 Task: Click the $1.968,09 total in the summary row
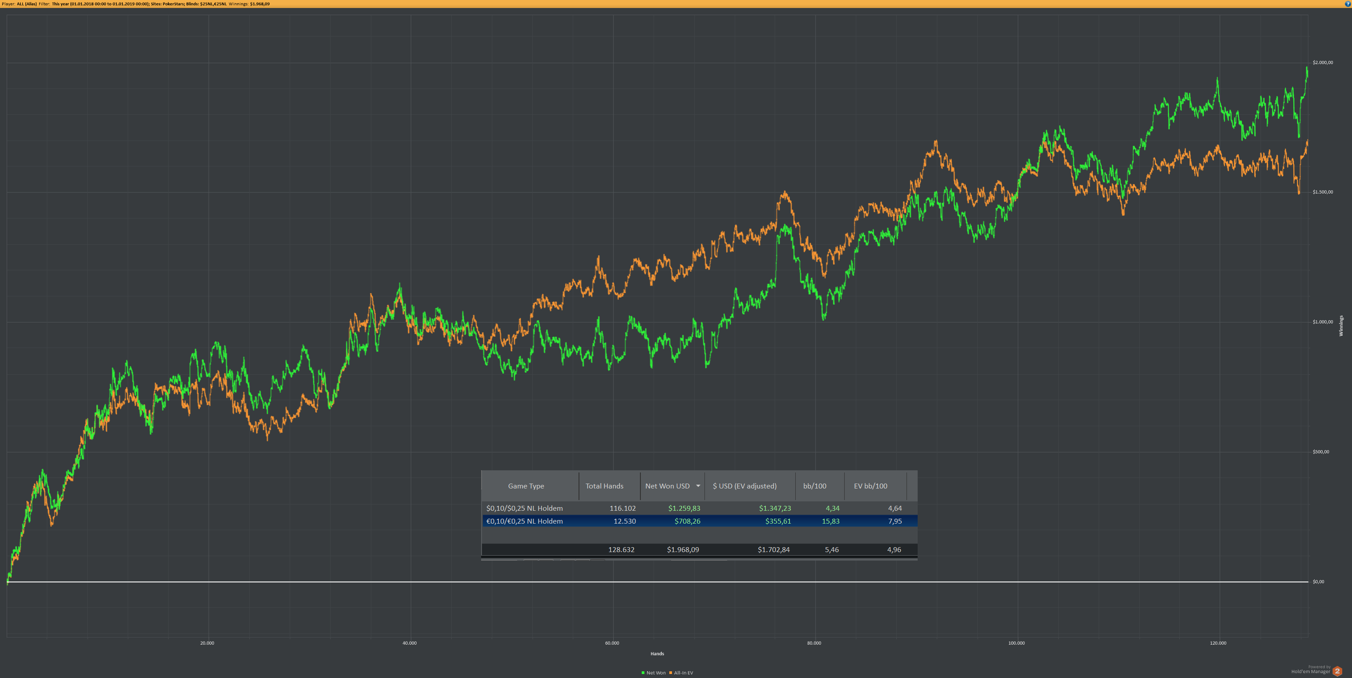683,549
